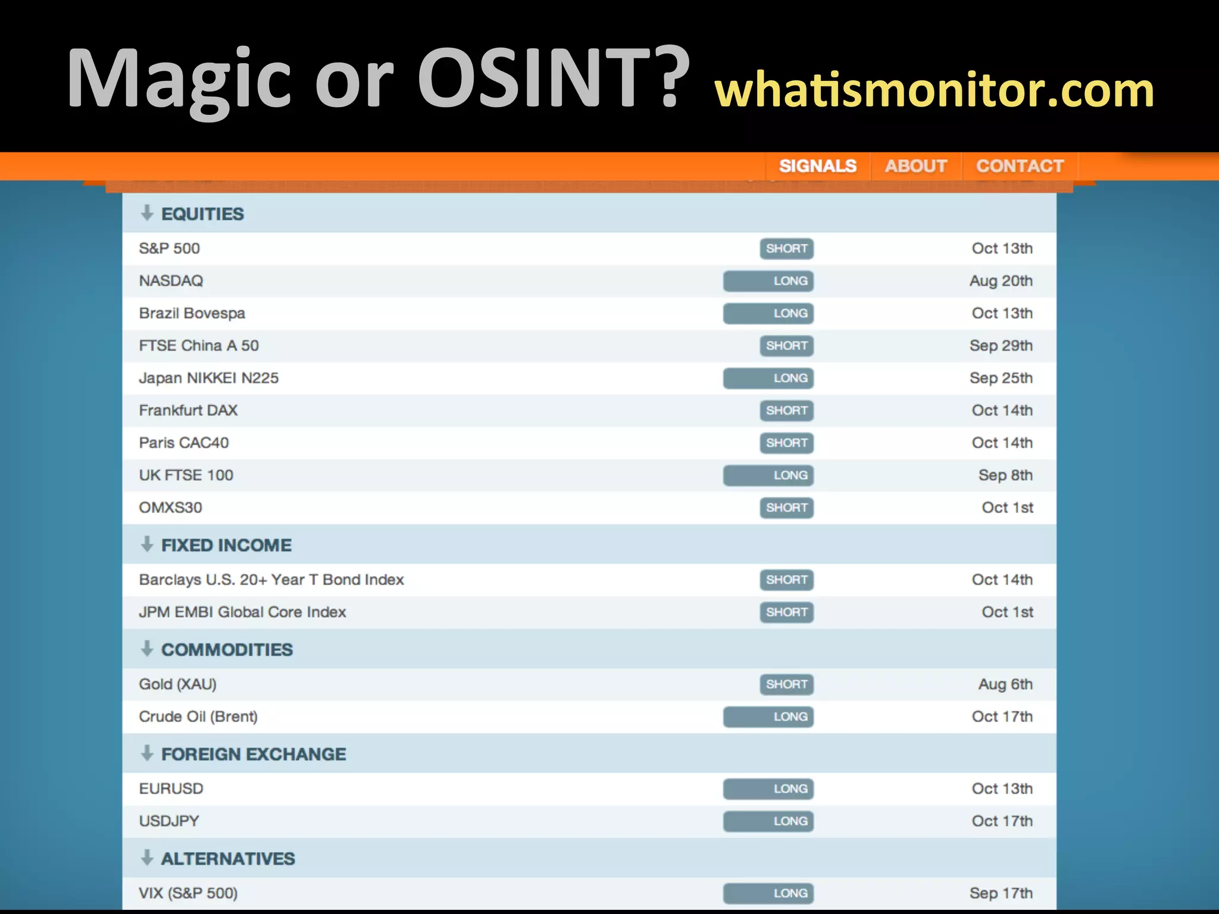Click SHORT badge for Paris CAC40
Image resolution: width=1219 pixels, height=914 pixels.
pyautogui.click(x=787, y=443)
